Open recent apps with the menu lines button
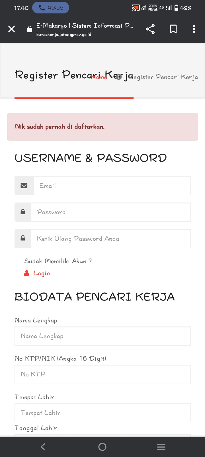This screenshot has height=457, width=205. point(161,447)
